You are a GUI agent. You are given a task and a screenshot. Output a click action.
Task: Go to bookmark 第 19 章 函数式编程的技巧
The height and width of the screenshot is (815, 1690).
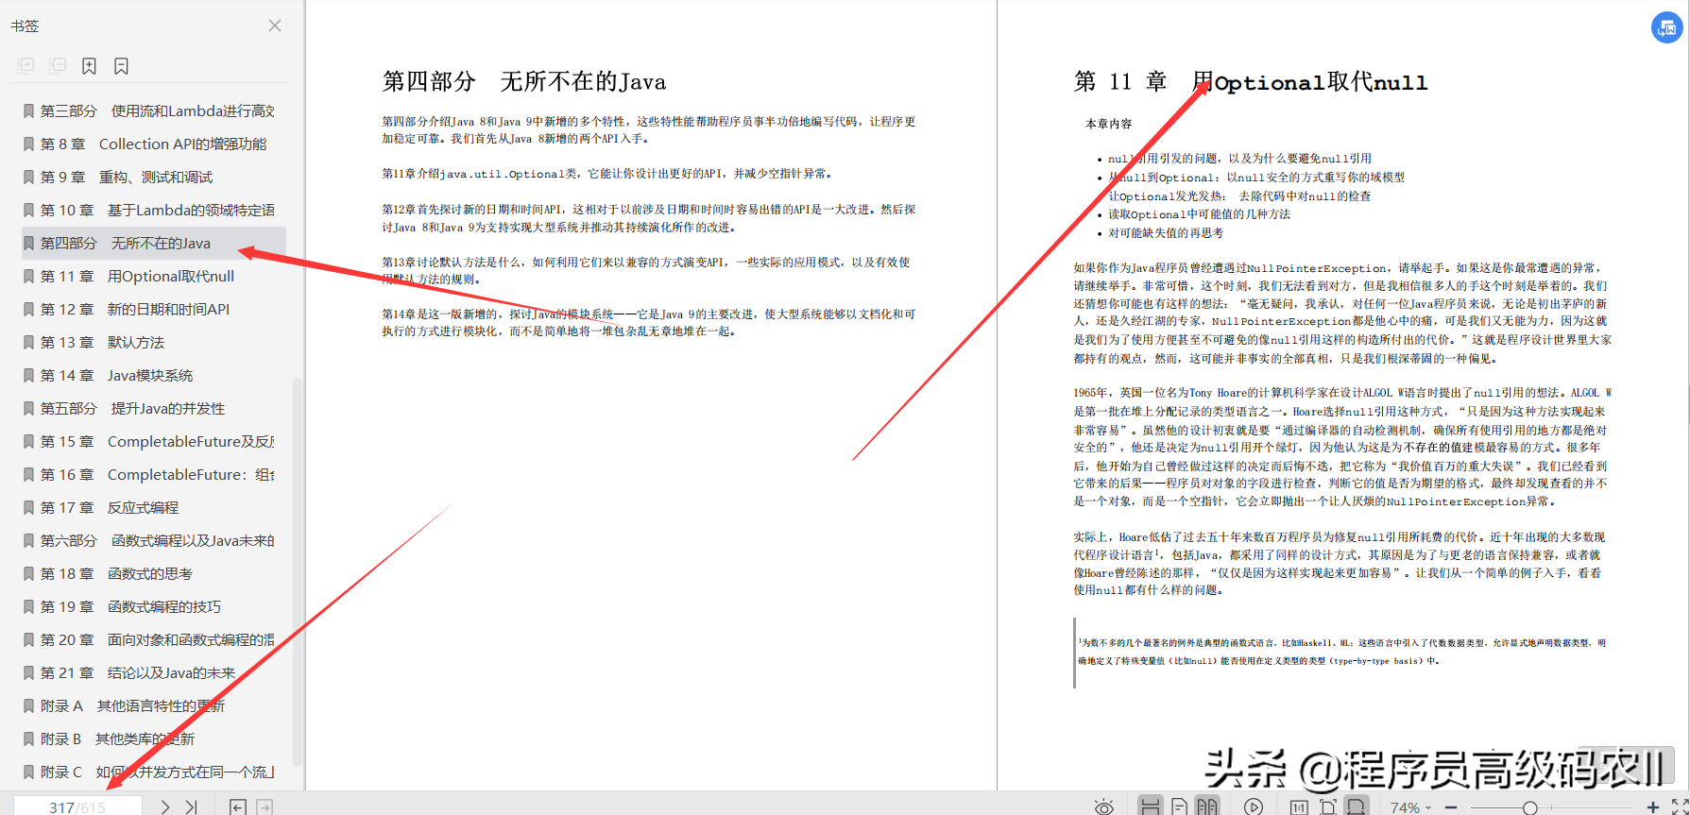point(153,606)
